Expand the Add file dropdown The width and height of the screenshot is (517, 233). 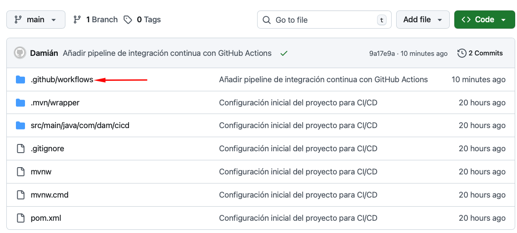pos(423,20)
